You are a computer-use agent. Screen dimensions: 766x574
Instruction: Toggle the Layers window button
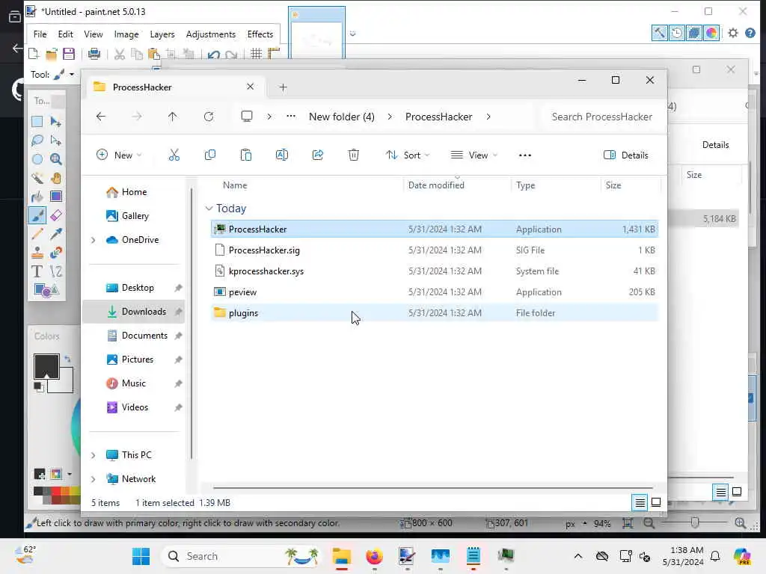point(693,33)
